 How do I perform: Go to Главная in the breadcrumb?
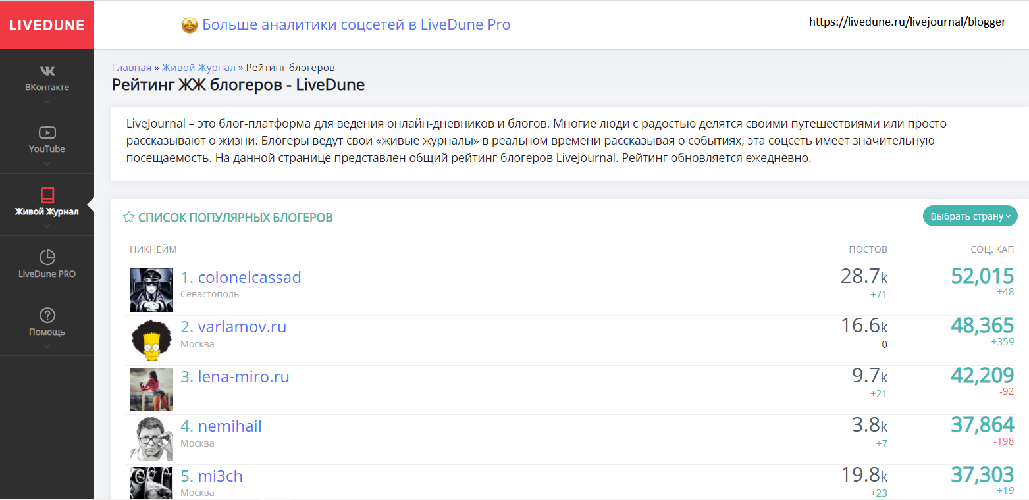coord(132,67)
